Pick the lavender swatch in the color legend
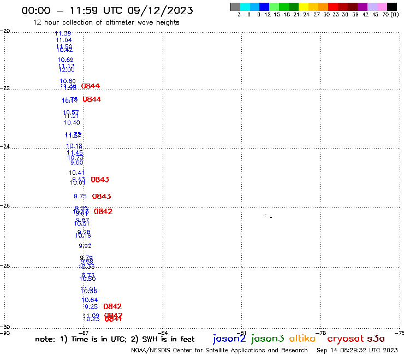This screenshot has width=404, height=355. point(372,7)
